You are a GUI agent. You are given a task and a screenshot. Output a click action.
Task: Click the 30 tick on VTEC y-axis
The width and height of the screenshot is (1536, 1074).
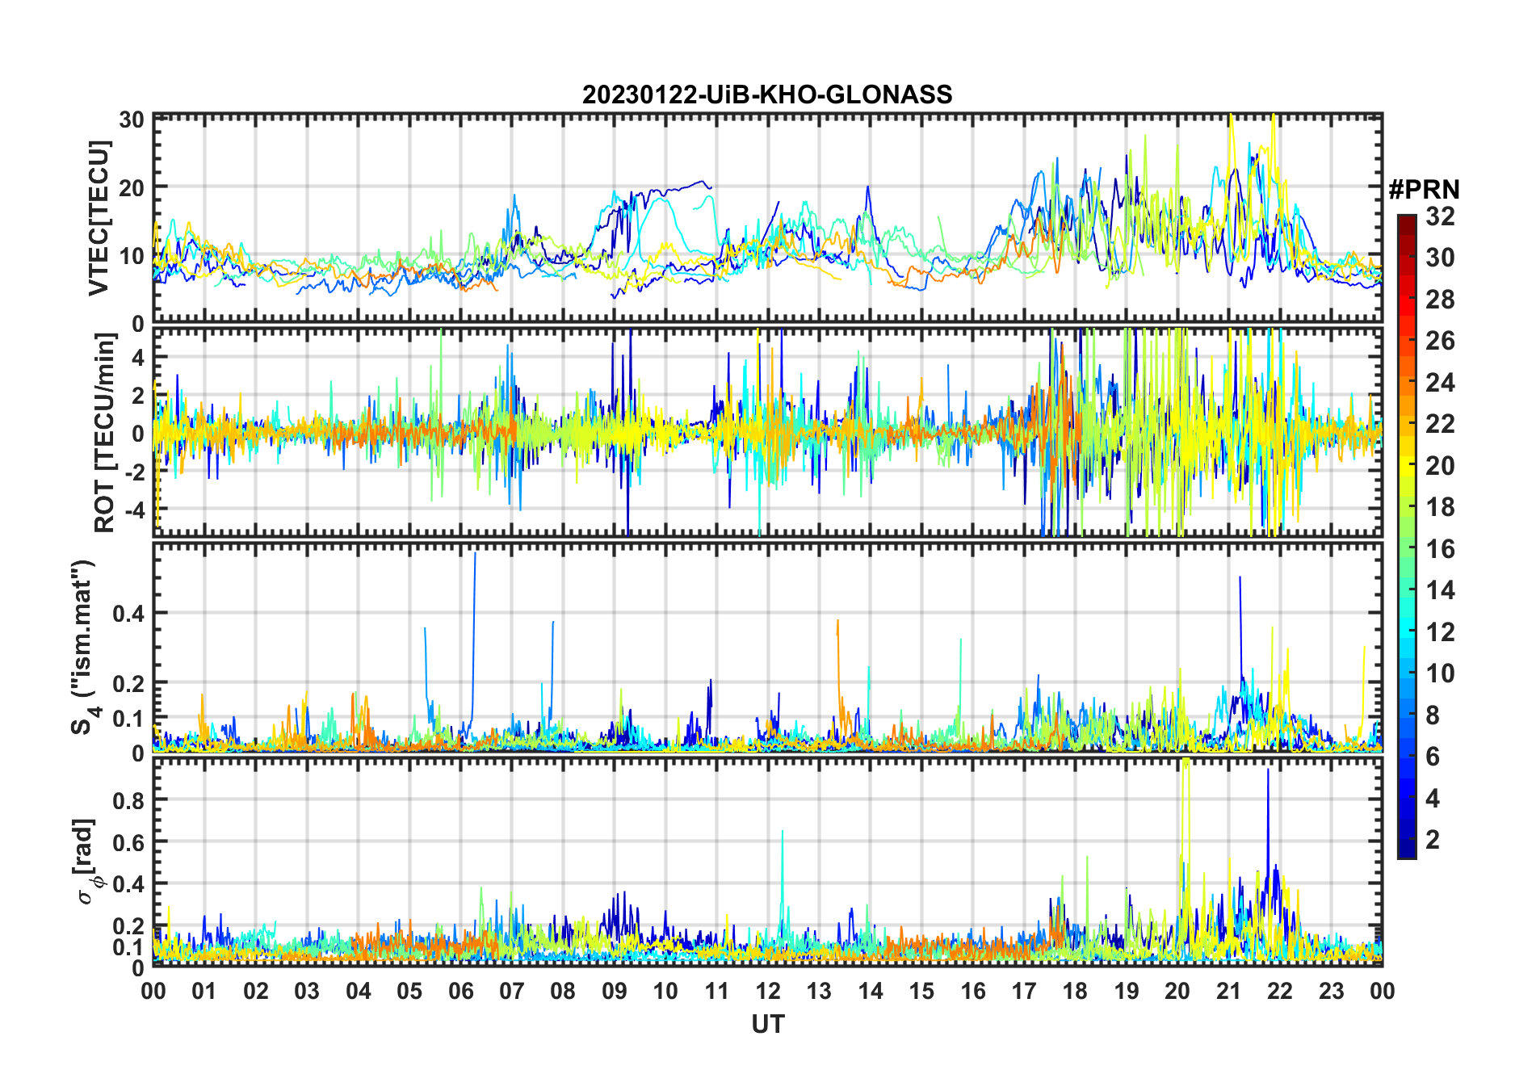tap(132, 120)
